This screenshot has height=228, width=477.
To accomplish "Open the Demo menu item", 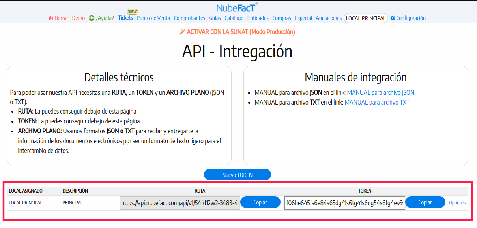I will 79,18.
